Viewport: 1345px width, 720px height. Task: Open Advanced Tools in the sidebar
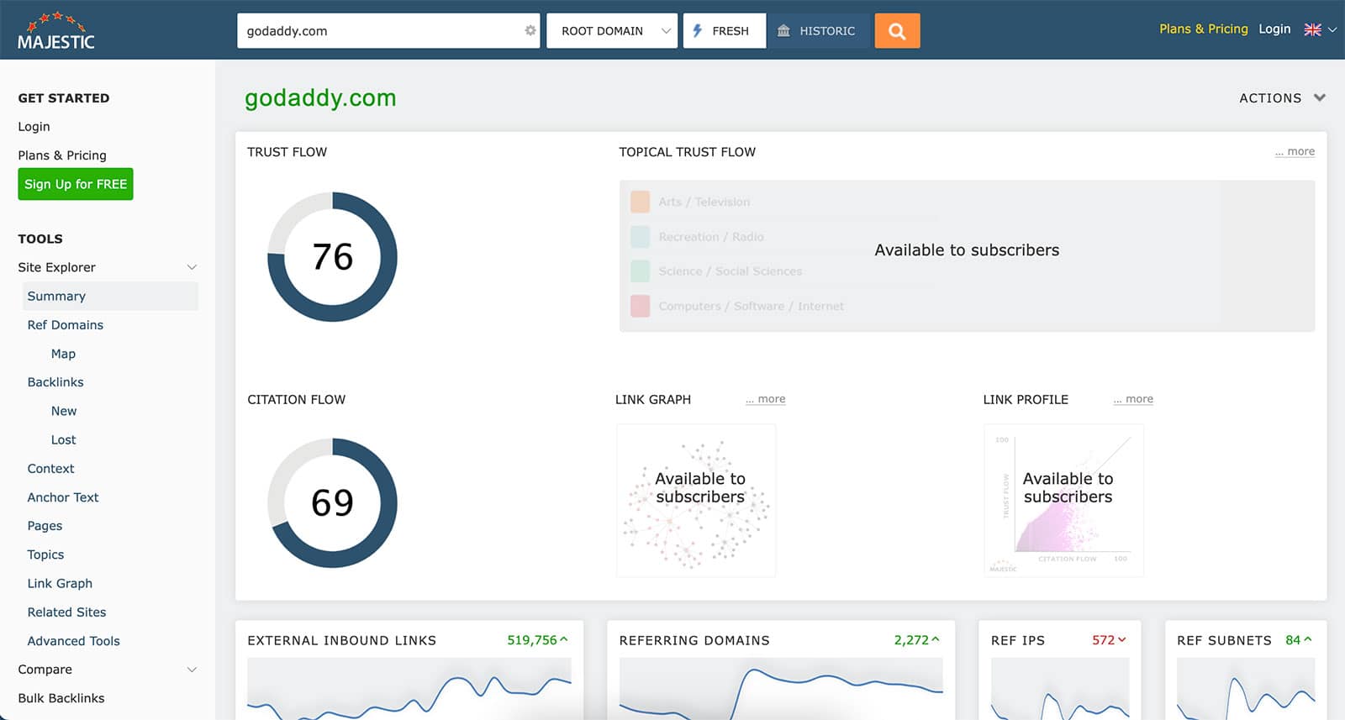pos(73,641)
